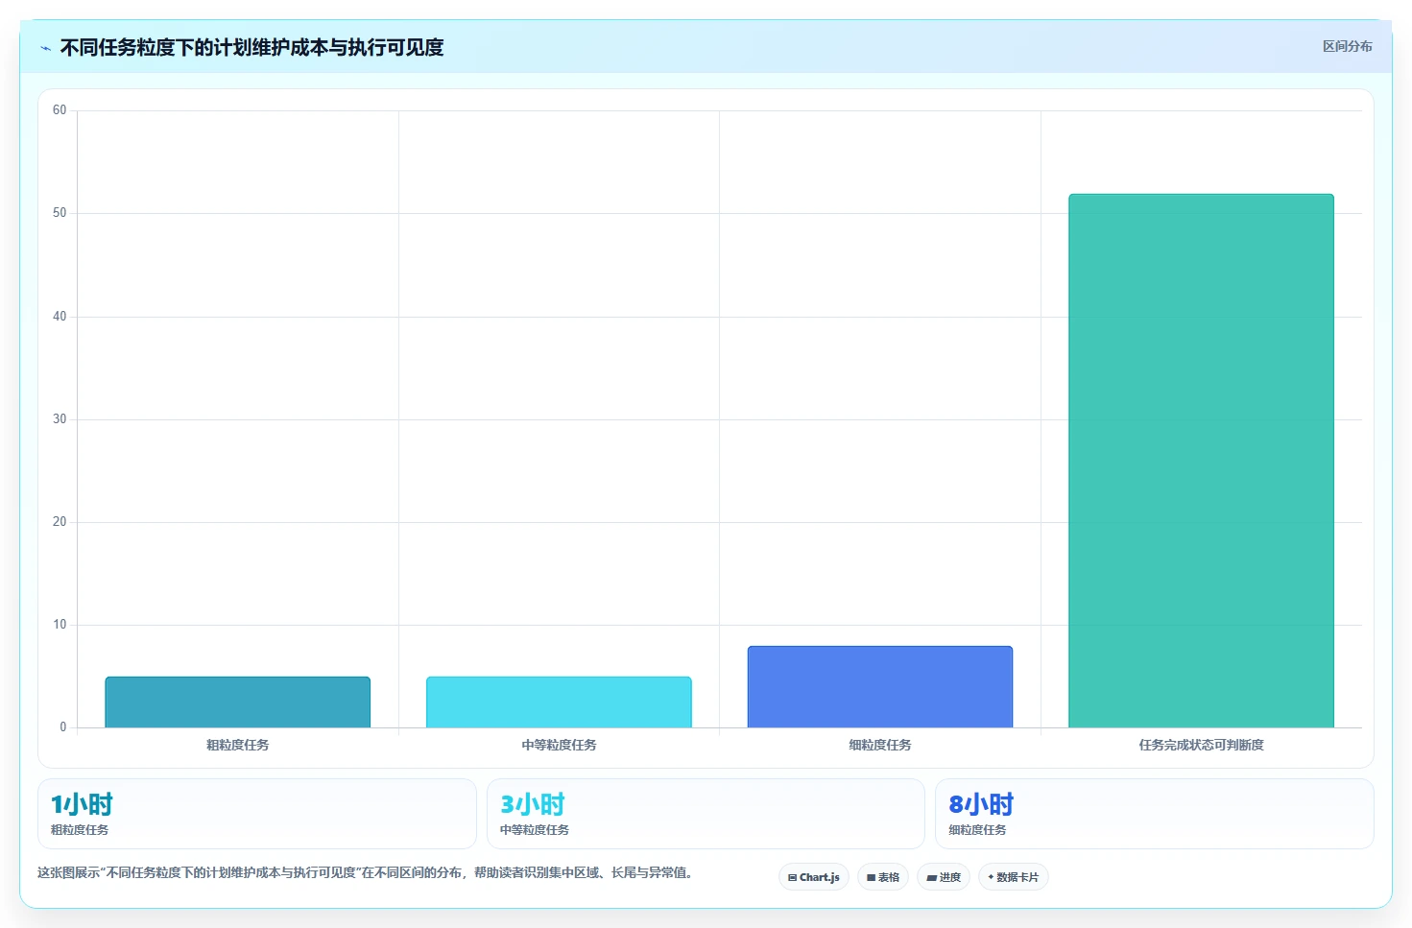Click the x-axis label 细粒度任务
Image resolution: width=1412 pixels, height=928 pixels.
pyautogui.click(x=880, y=745)
